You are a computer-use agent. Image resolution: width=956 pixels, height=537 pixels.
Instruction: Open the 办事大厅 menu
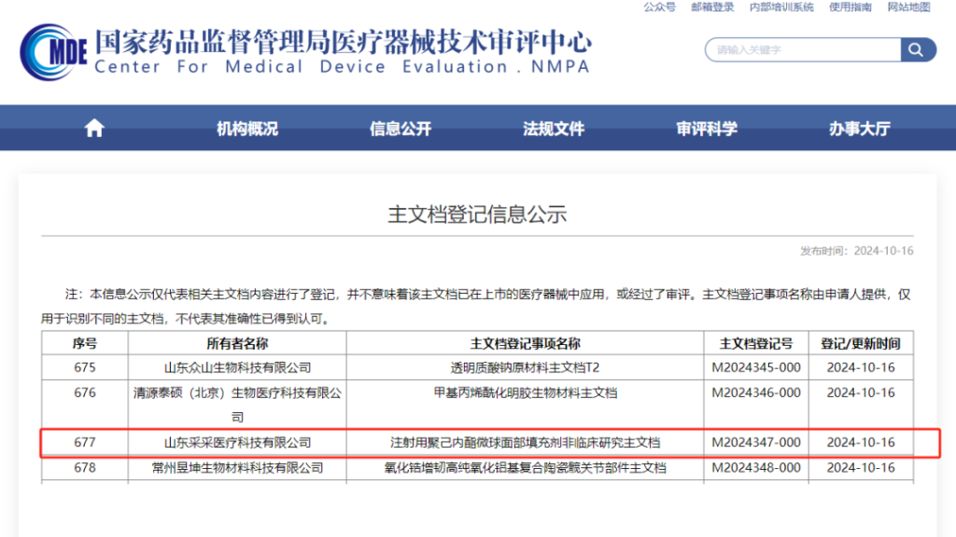click(859, 129)
